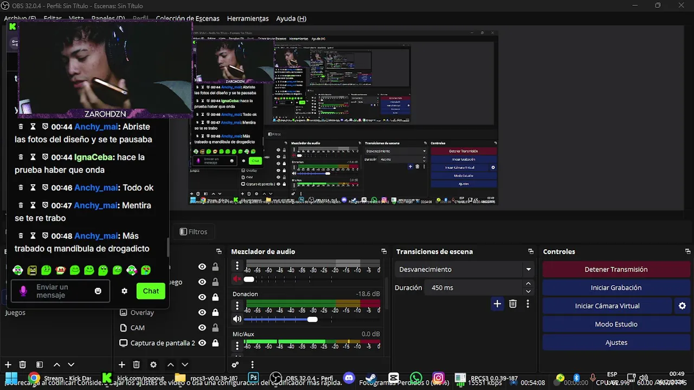This screenshot has width=694, height=390.
Task: Select the Juegos scene
Action: pos(15,313)
